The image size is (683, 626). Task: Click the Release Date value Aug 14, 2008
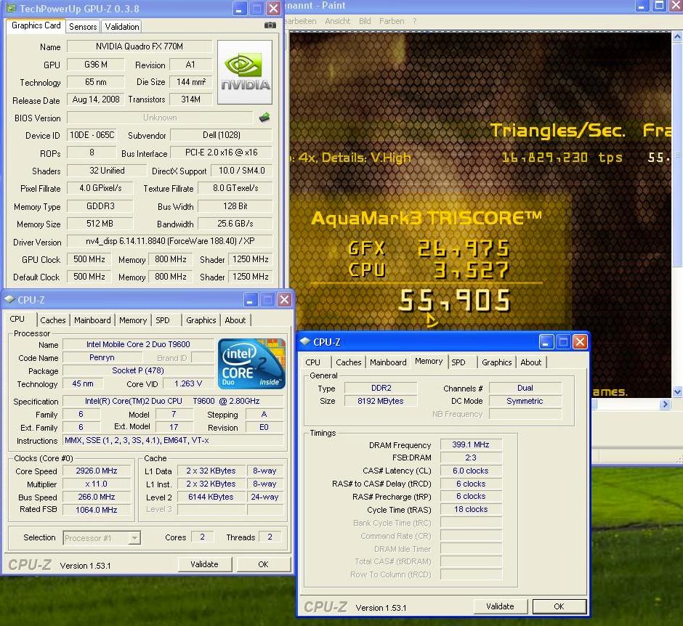click(x=96, y=99)
